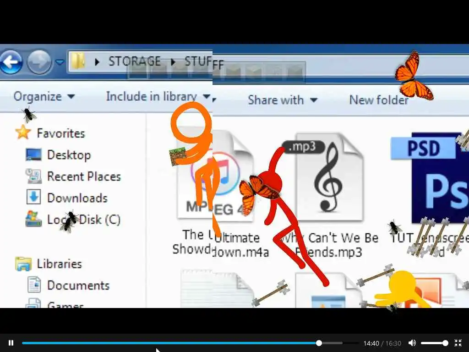Select the blank text document icon
The height and width of the screenshot is (352, 469).
tap(217, 289)
